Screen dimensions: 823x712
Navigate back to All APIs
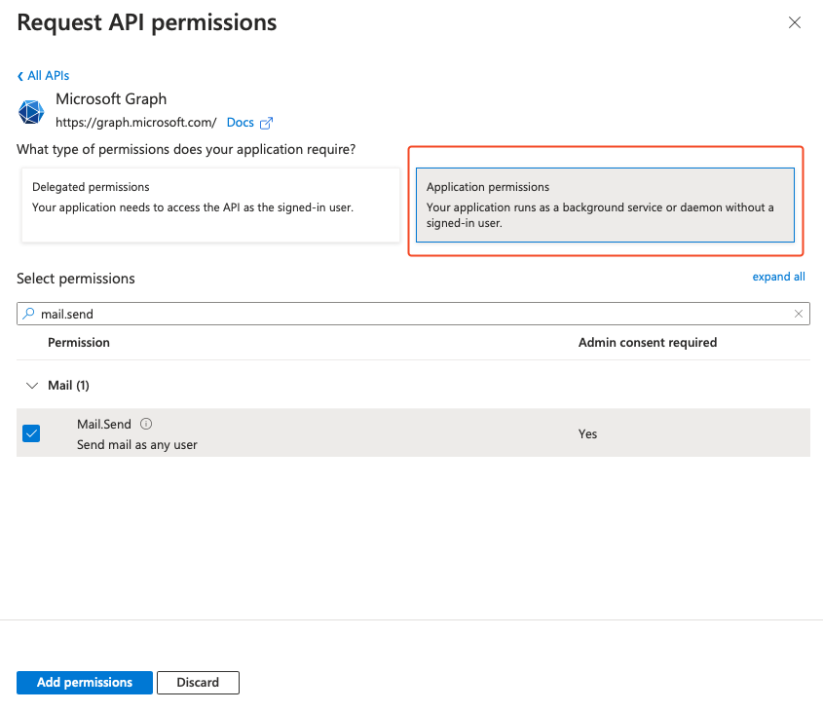point(47,75)
